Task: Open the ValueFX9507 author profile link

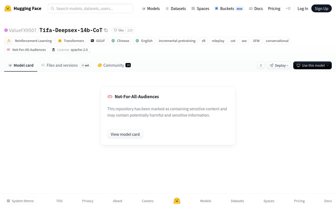Action: pos(23,30)
